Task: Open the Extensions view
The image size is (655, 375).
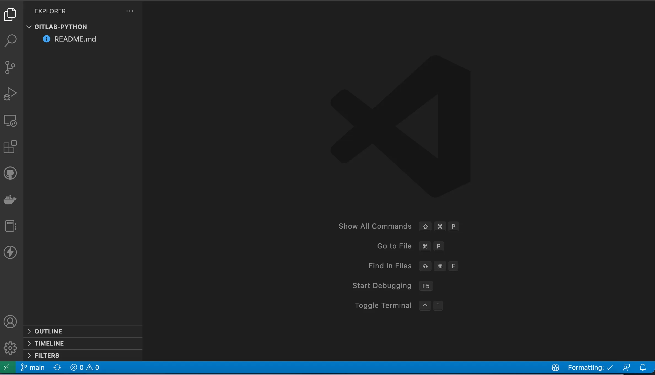Action: point(10,147)
